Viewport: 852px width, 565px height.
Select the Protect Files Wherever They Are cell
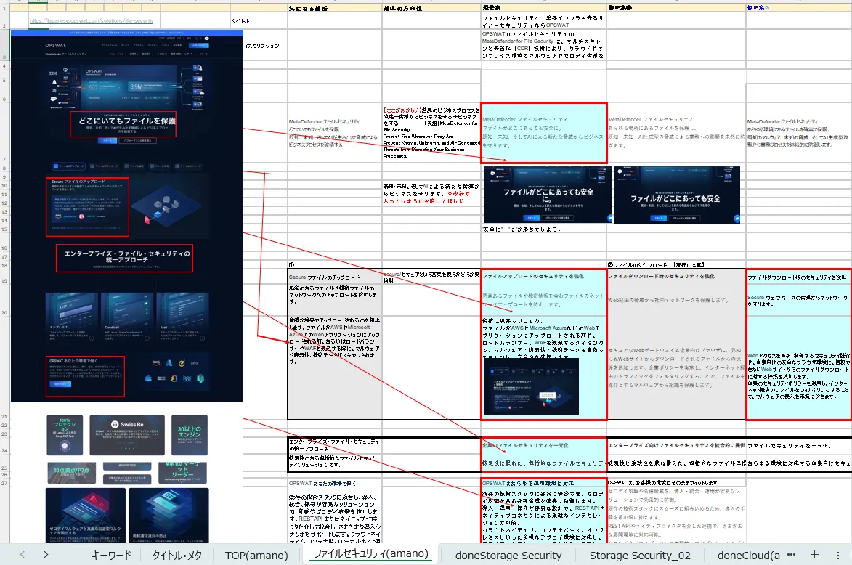[x=431, y=133]
